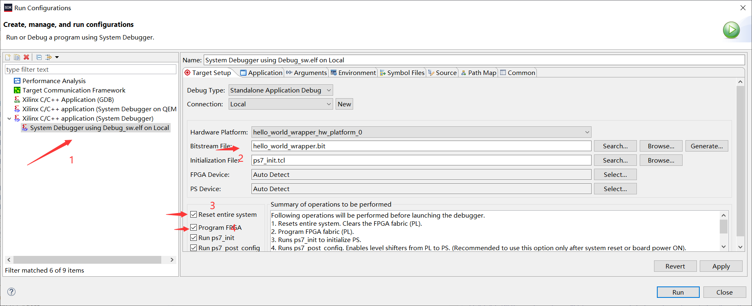The image size is (752, 306).
Task: Click the PS Device Auto Detect field
Action: (x=421, y=189)
